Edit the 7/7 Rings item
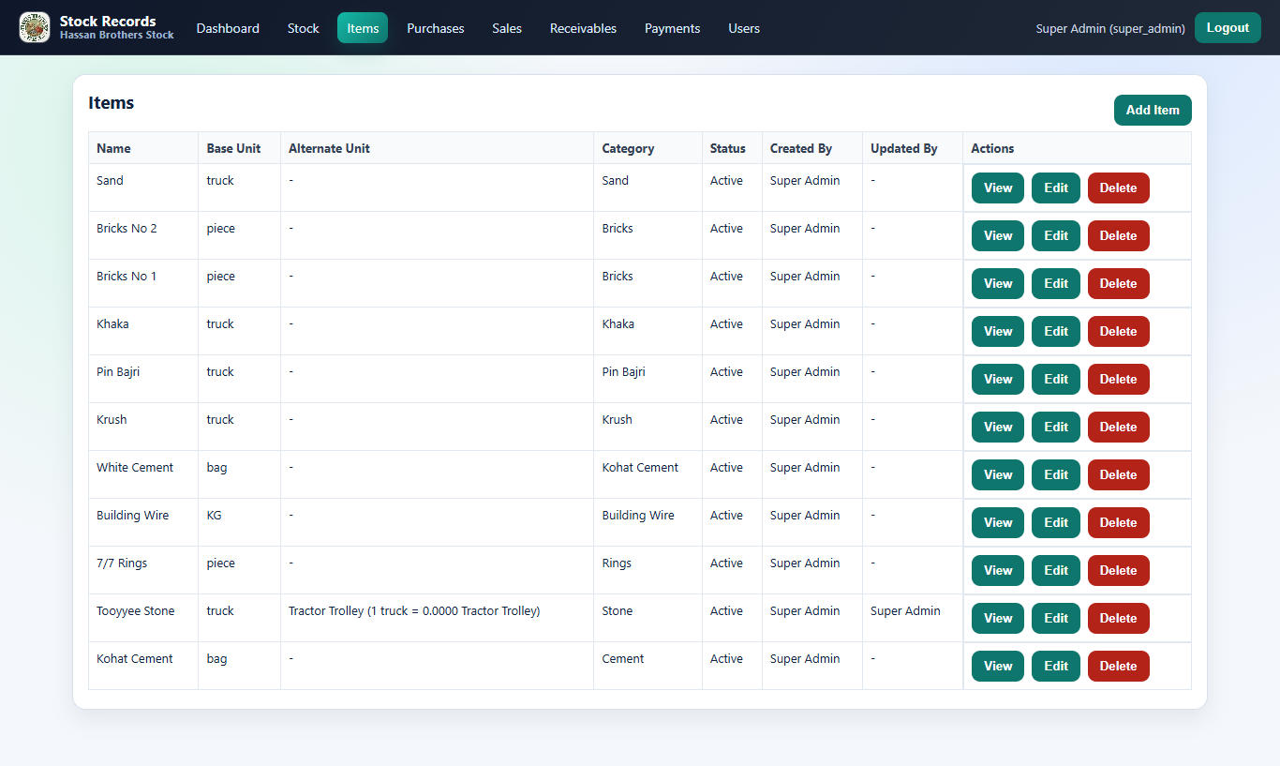This screenshot has width=1280, height=766. point(1056,570)
